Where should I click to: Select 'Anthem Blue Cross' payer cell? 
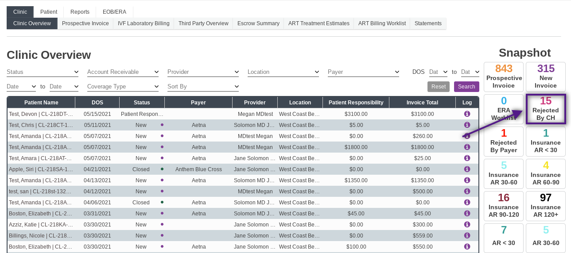(198, 169)
